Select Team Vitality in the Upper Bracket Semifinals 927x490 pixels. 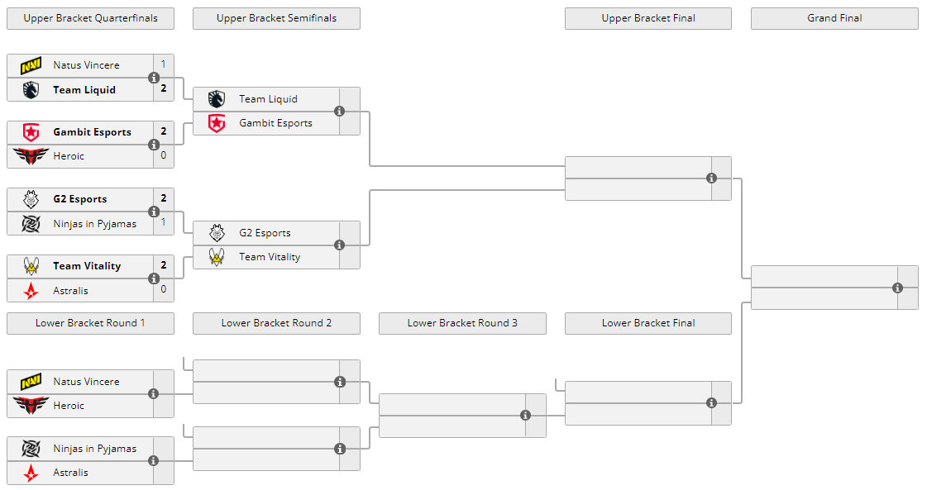270,257
